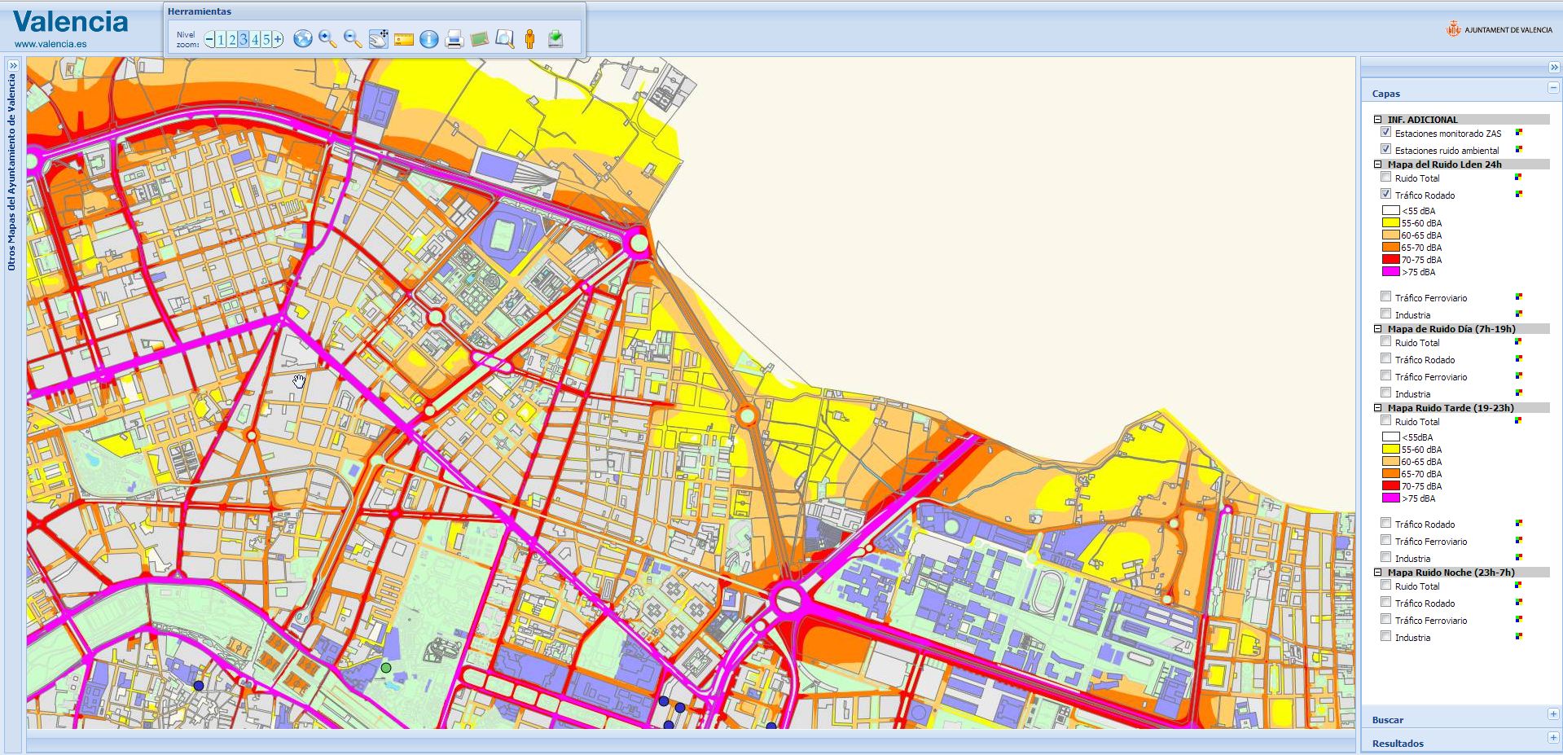Click the green station marker on map
Screen dimensions: 1563x755
[386, 668]
